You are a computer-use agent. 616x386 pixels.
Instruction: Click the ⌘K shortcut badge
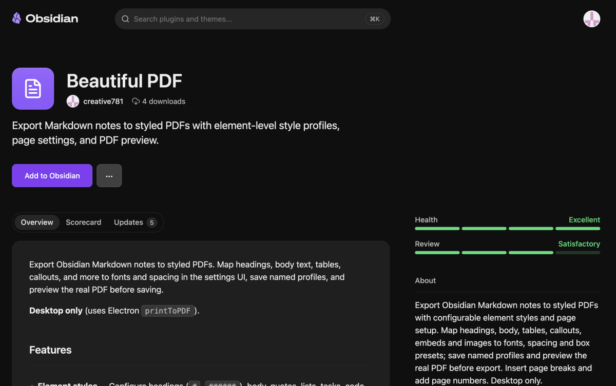[x=375, y=19]
